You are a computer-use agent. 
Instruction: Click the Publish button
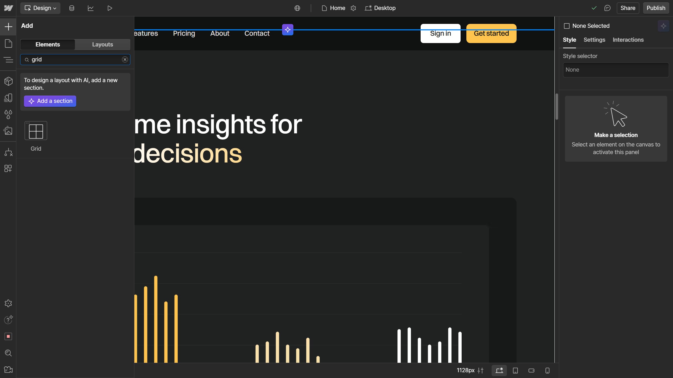(x=656, y=8)
